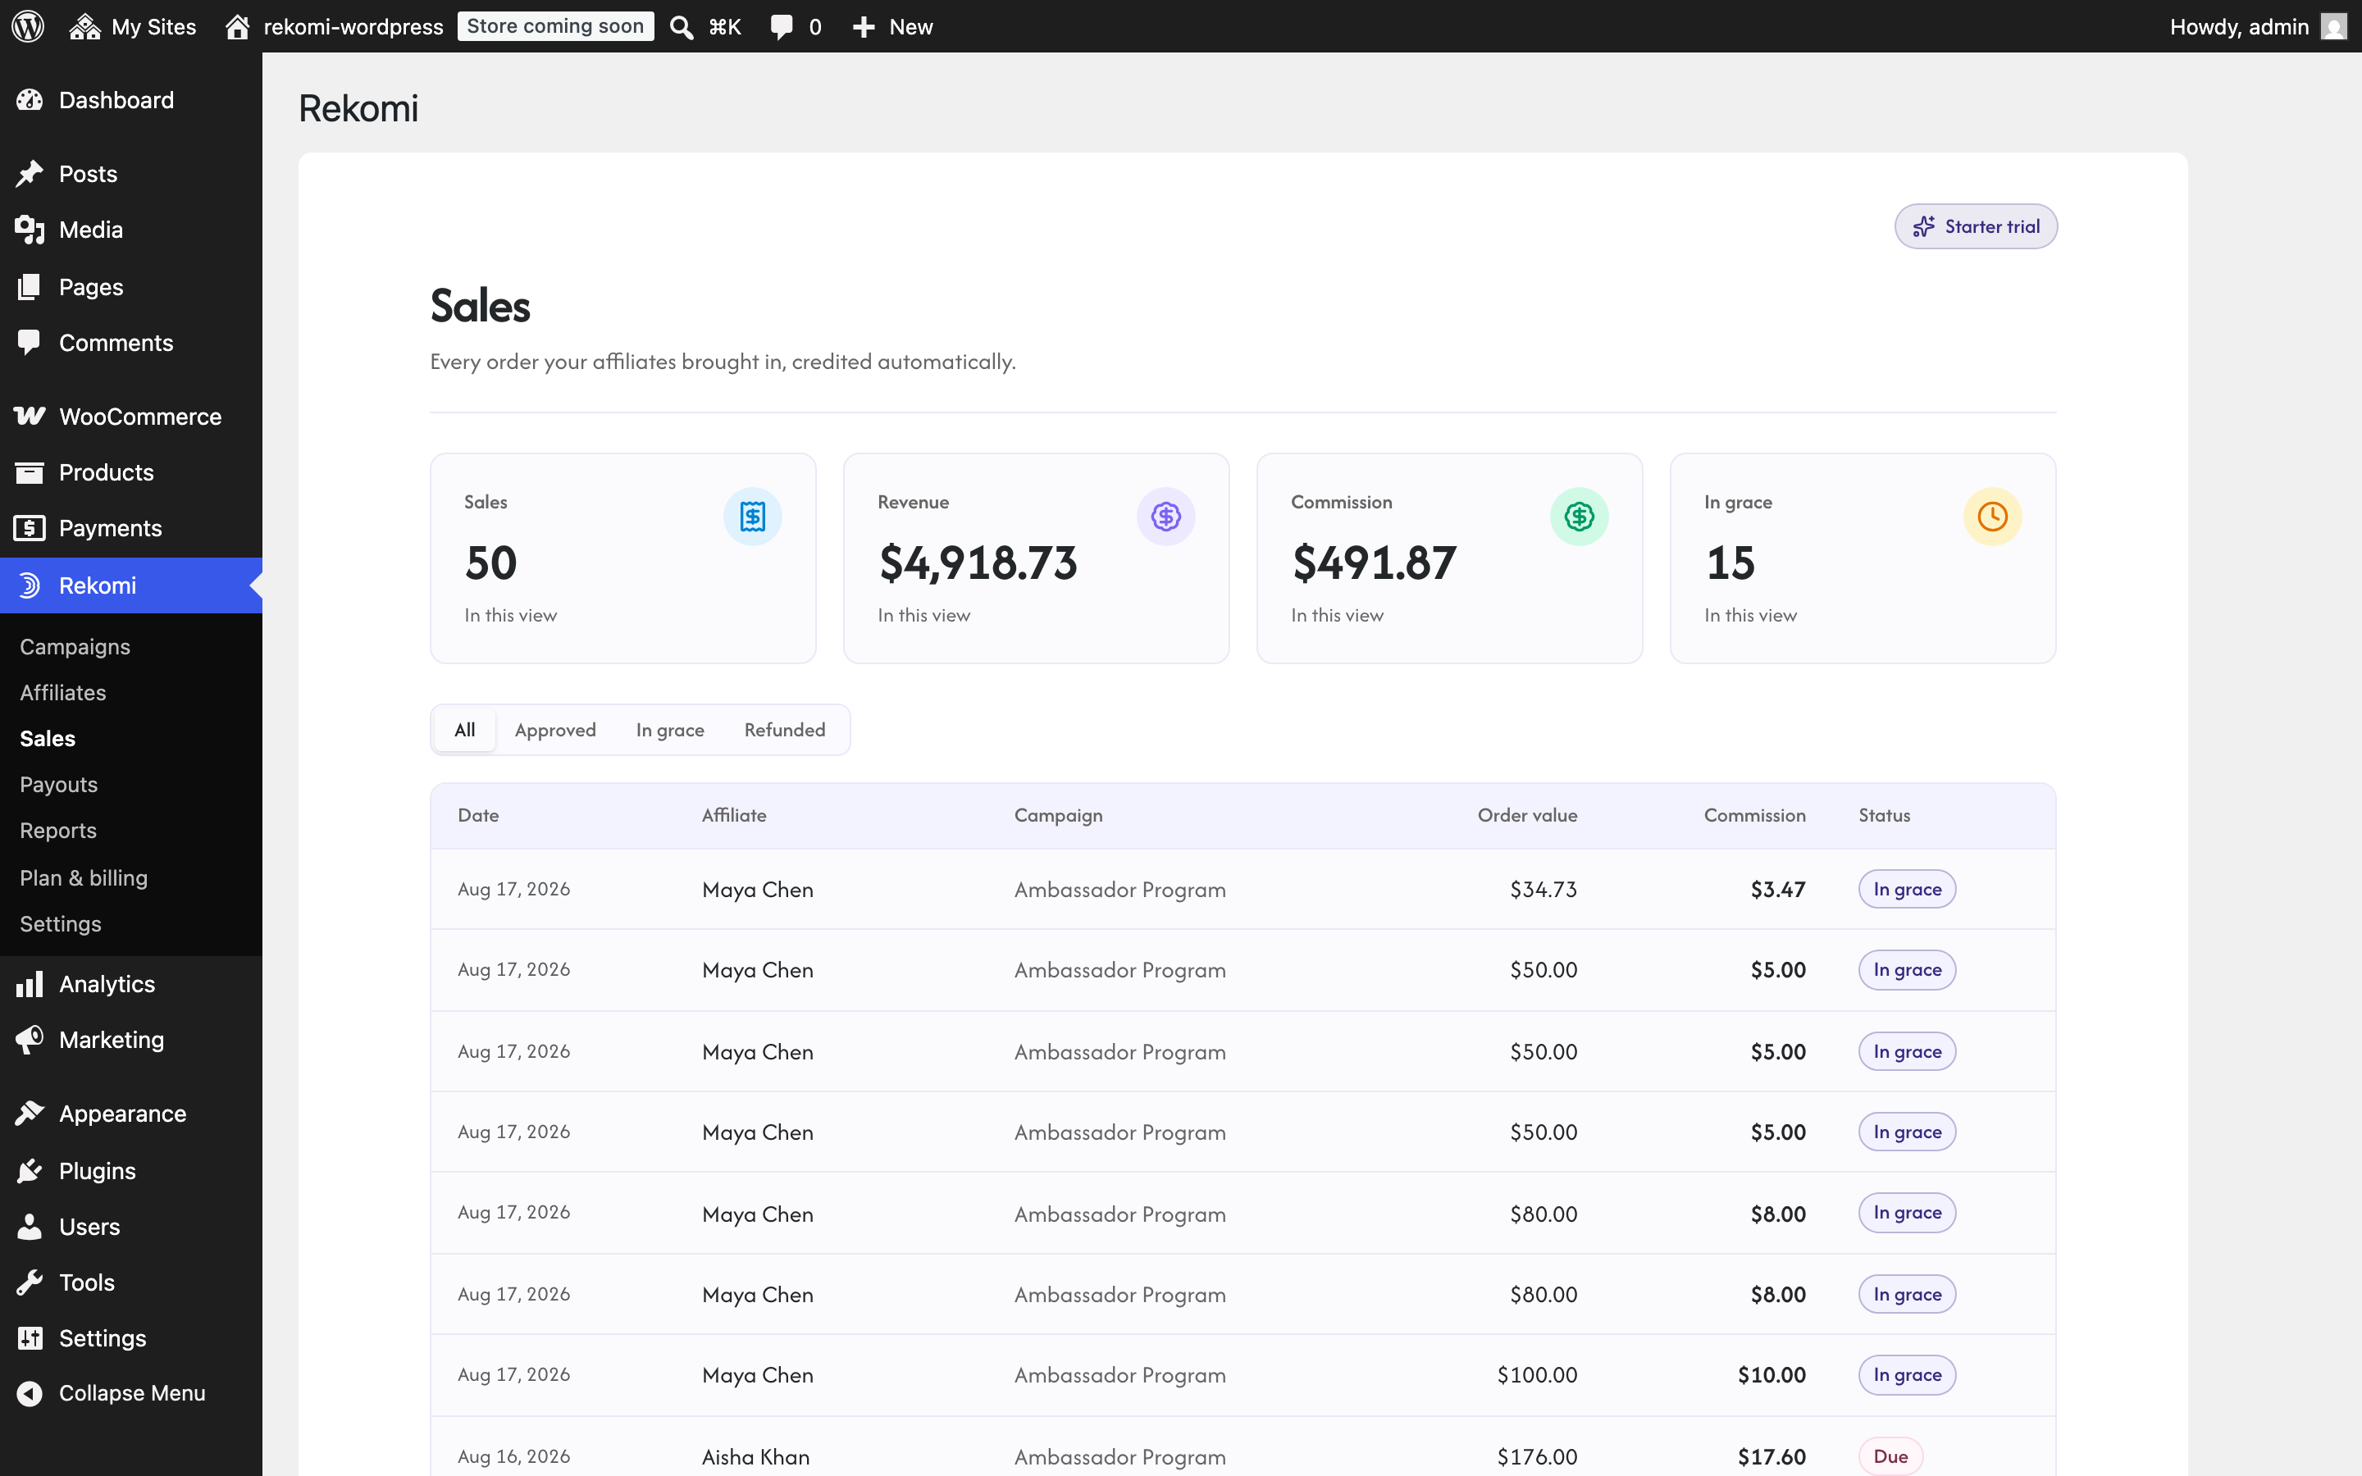Click the Affiliate column header
Image resolution: width=2362 pixels, height=1476 pixels.
[x=734, y=815]
